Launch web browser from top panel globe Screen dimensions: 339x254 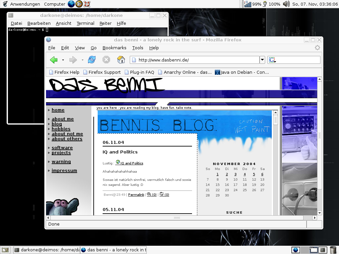pyautogui.click(x=71, y=4)
